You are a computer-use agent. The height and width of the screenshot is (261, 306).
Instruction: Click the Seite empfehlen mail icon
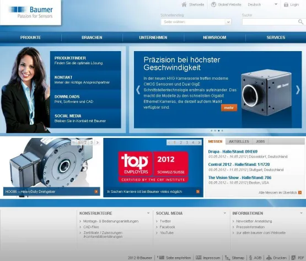click(161, 258)
